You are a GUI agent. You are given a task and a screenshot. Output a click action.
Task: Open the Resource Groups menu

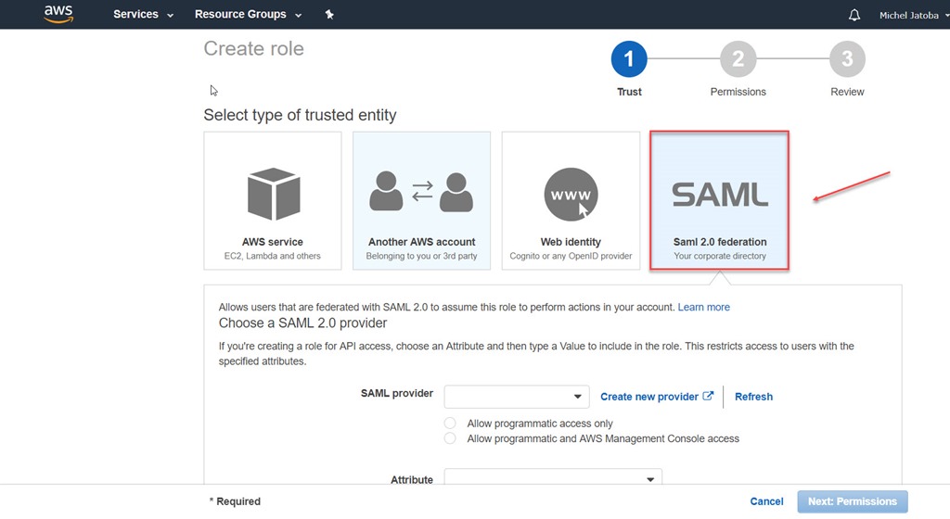pyautogui.click(x=248, y=14)
